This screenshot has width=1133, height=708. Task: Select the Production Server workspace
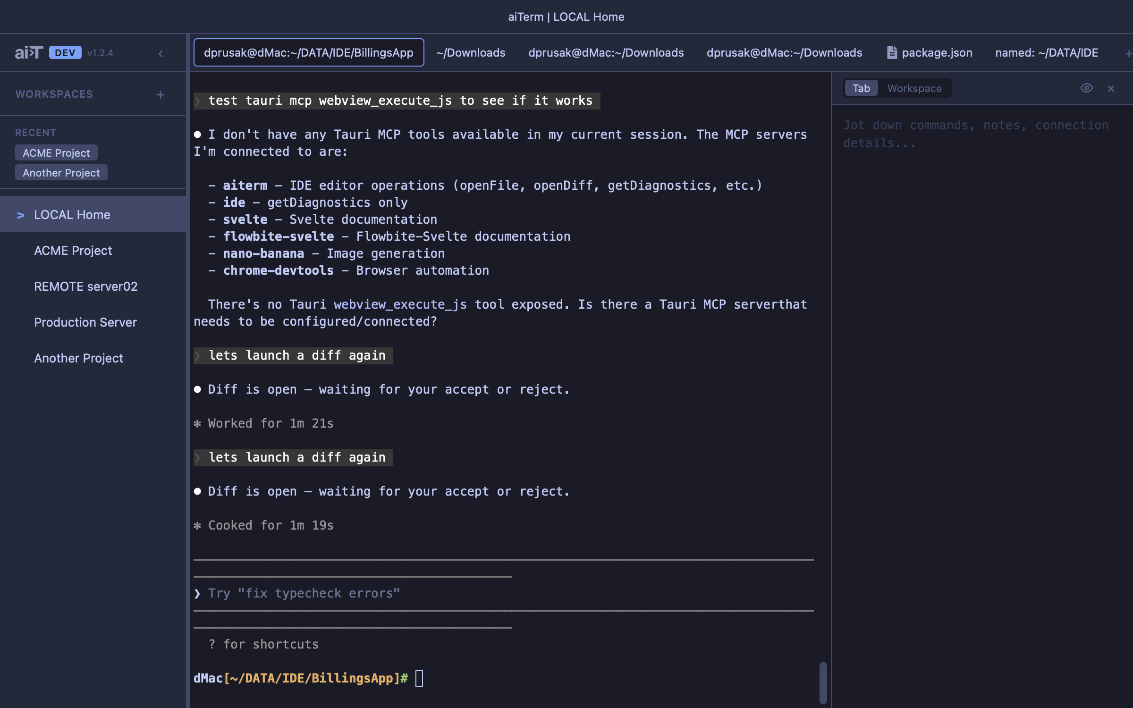[85, 322]
